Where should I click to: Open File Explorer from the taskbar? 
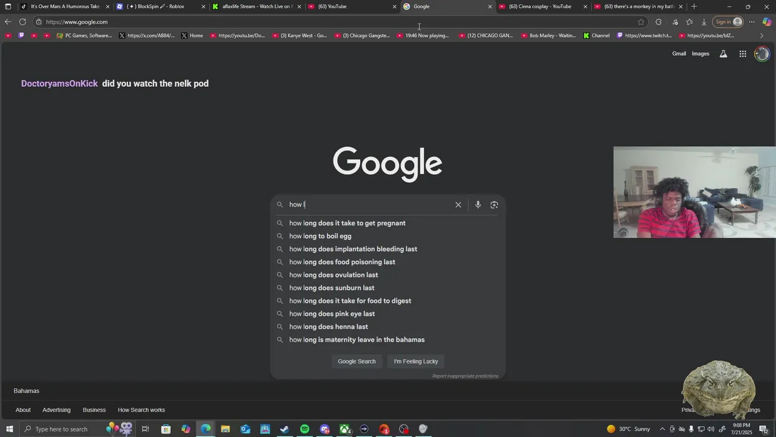click(225, 429)
